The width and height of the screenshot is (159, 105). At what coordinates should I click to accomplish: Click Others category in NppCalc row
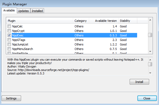(79, 26)
